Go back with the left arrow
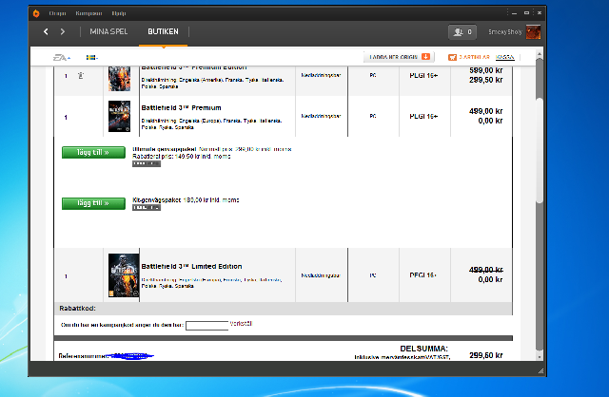 click(x=46, y=31)
